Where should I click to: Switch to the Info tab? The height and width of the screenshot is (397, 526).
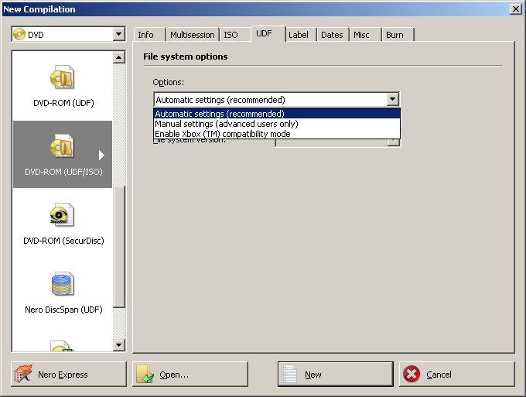149,35
